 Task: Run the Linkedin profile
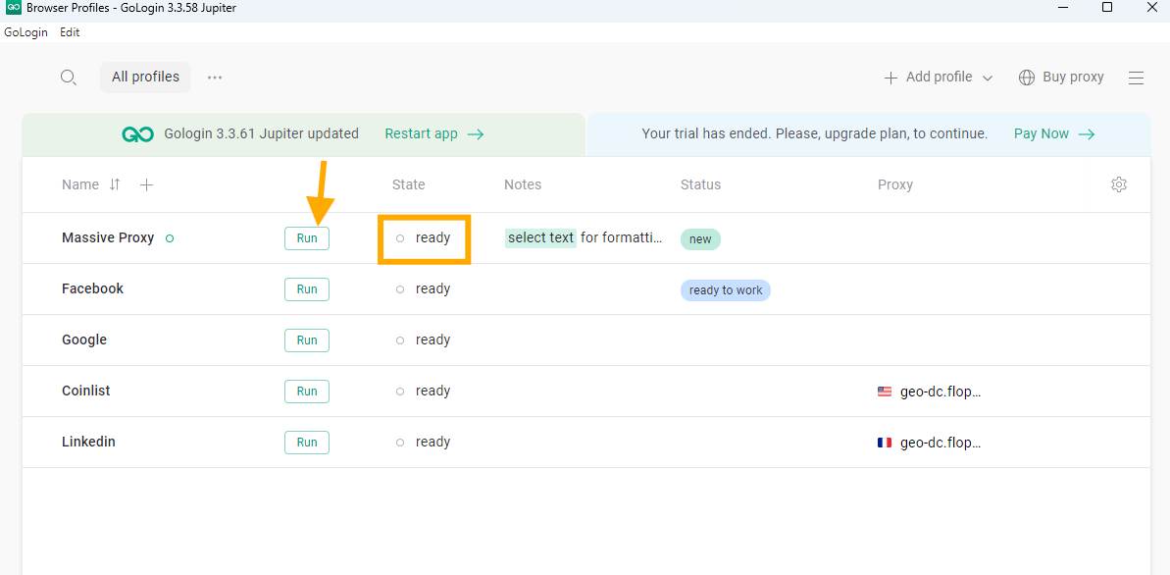coord(307,443)
